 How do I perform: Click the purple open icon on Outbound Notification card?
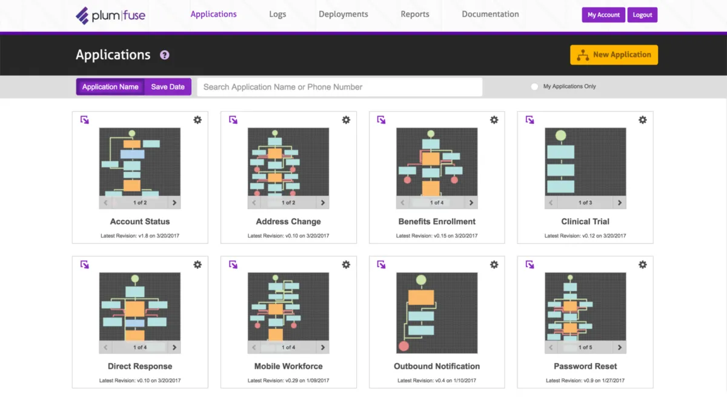(x=381, y=264)
